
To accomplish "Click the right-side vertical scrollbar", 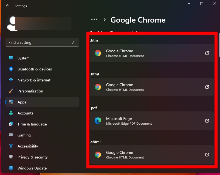I will [x=219, y=45].
